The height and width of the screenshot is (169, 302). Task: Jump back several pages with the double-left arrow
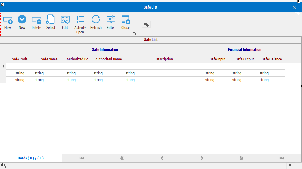122,158
